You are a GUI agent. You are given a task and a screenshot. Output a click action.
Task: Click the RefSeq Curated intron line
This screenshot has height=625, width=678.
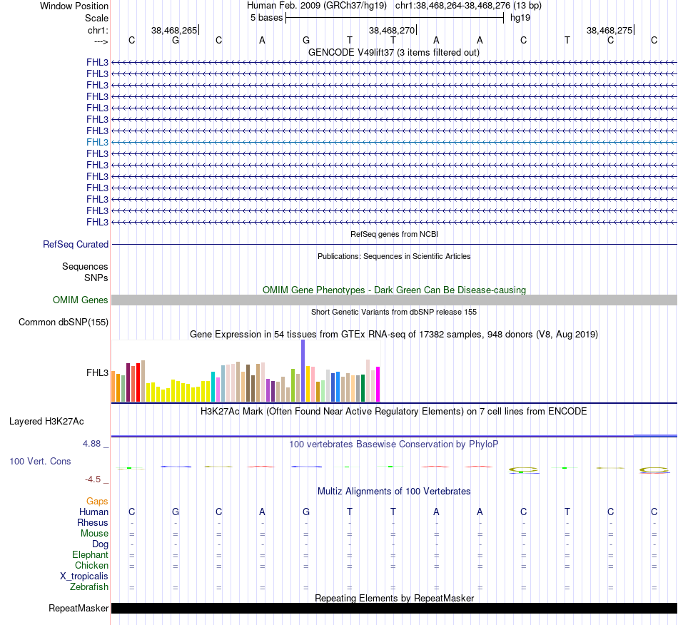[x=394, y=244]
